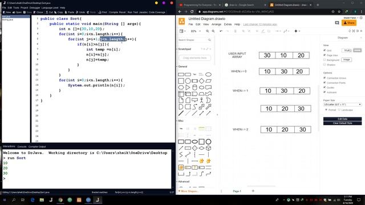Screen dimensions: 365x205
Task: Open the Extras menu in draw.io
Action: 228,24
